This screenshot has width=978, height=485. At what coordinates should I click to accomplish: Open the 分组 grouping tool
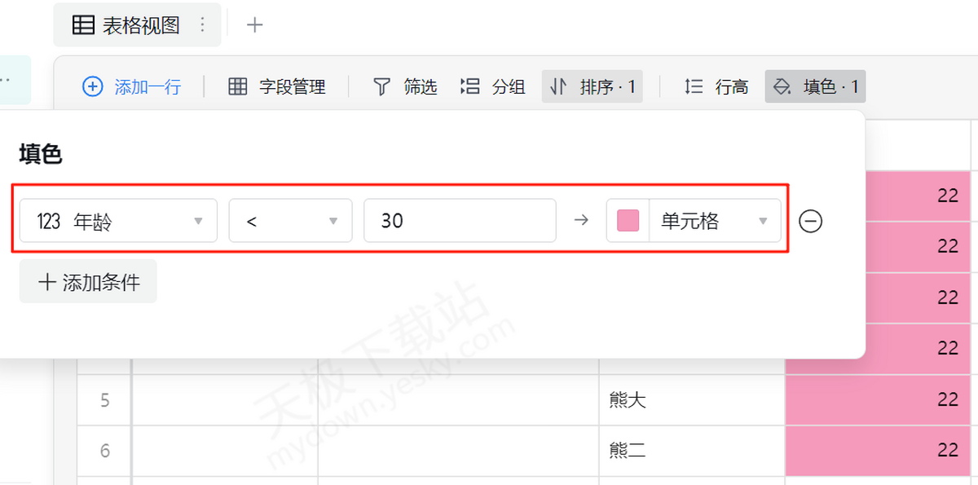[x=493, y=86]
